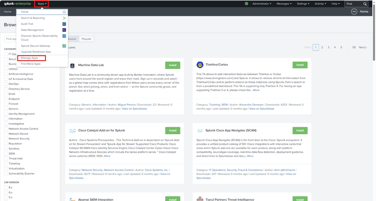Install Cisco Catalyst Add-on for Splunk
The width and height of the screenshot is (376, 201).
pyautogui.click(x=173, y=130)
